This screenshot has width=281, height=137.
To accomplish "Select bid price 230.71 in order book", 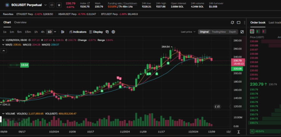I will pos(254,123).
